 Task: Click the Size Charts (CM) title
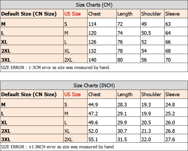(94, 5)
